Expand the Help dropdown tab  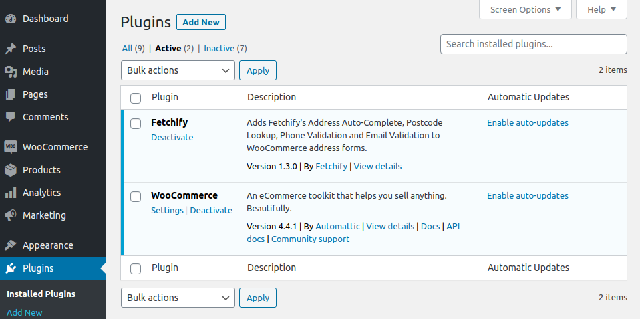[x=601, y=9]
